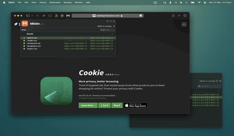Click the orange Minim app logo

pyautogui.click(x=25, y=24)
